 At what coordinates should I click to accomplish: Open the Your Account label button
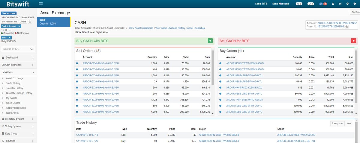pos(9,13)
